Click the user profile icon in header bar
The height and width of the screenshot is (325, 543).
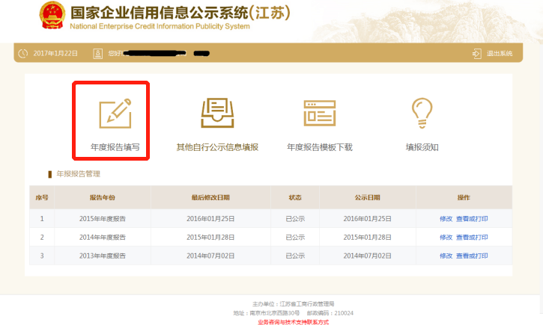coord(98,53)
